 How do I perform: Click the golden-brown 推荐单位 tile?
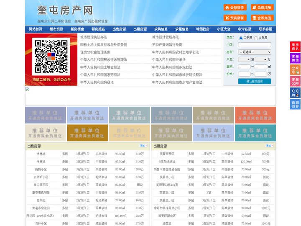87,133
